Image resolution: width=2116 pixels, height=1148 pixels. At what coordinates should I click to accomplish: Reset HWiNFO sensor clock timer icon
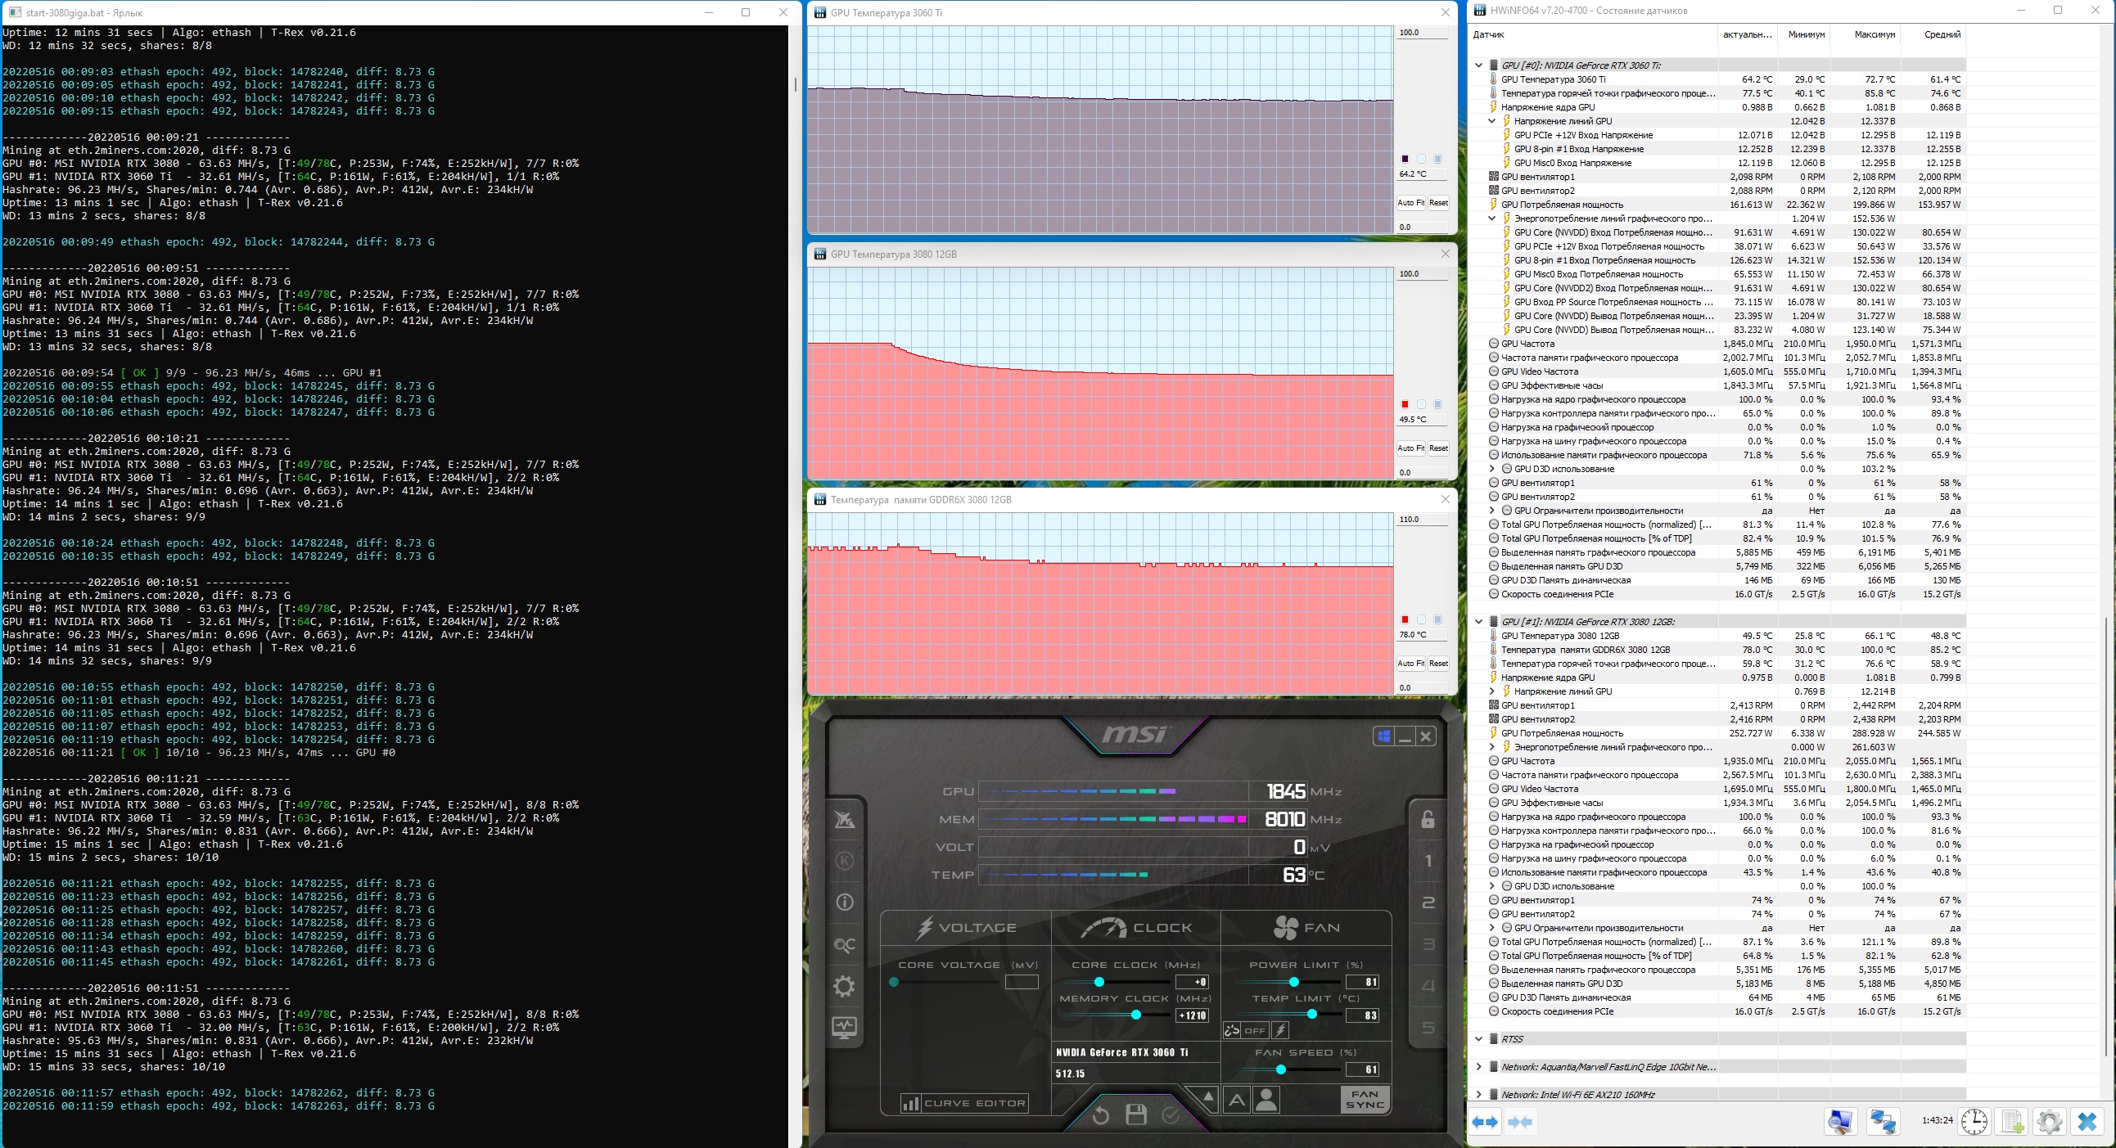tap(1974, 1121)
